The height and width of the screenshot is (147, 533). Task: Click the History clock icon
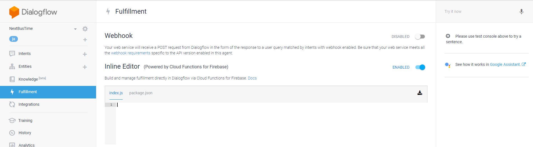(12, 133)
